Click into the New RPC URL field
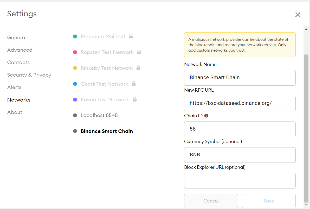 [x=240, y=104]
